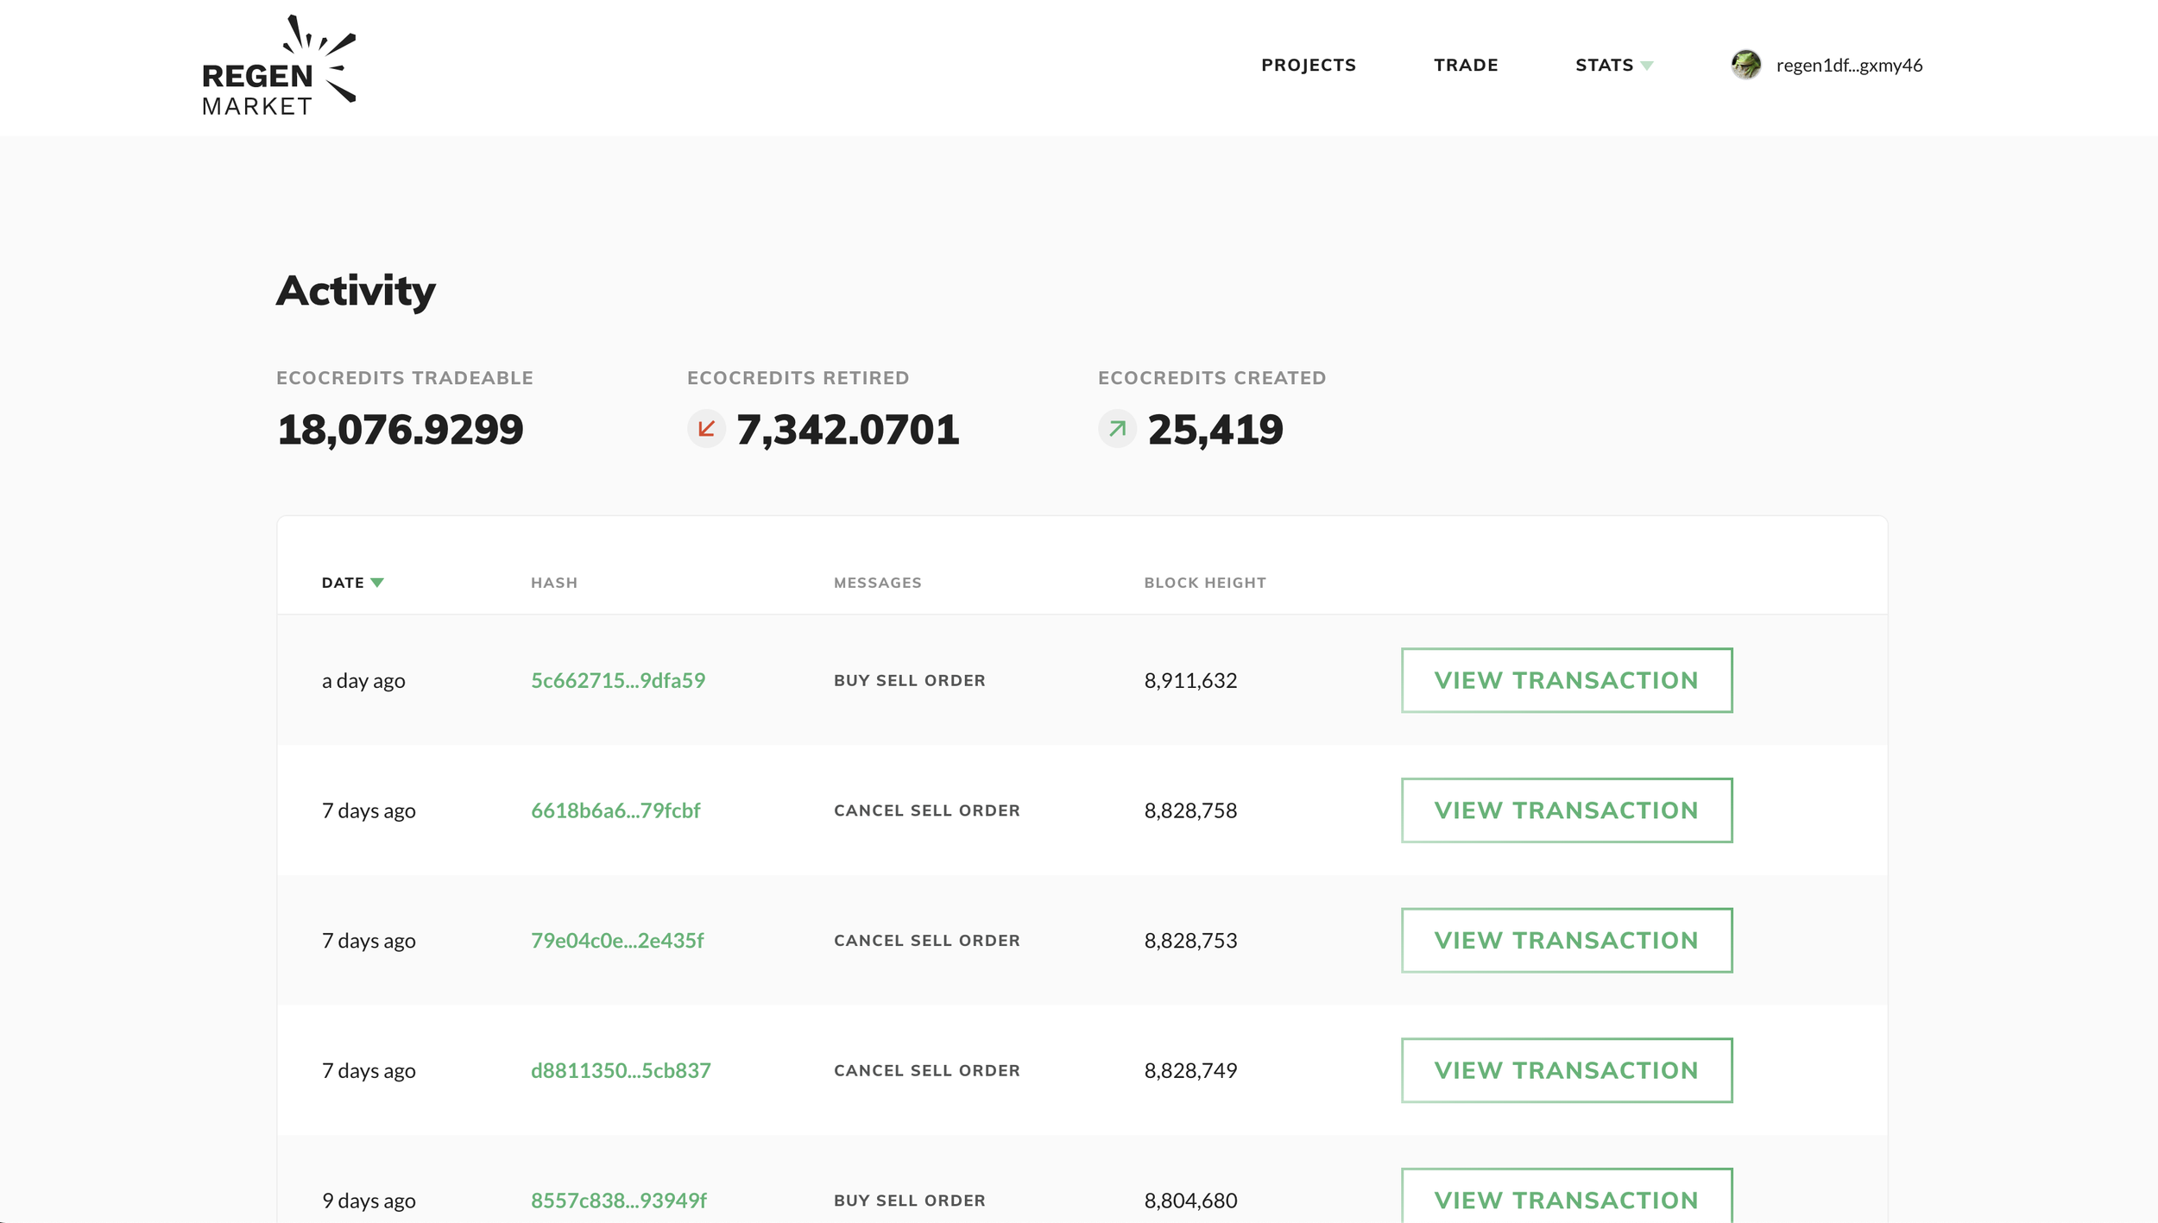Click the red retired arrow icon
The image size is (2158, 1223).
coord(706,429)
